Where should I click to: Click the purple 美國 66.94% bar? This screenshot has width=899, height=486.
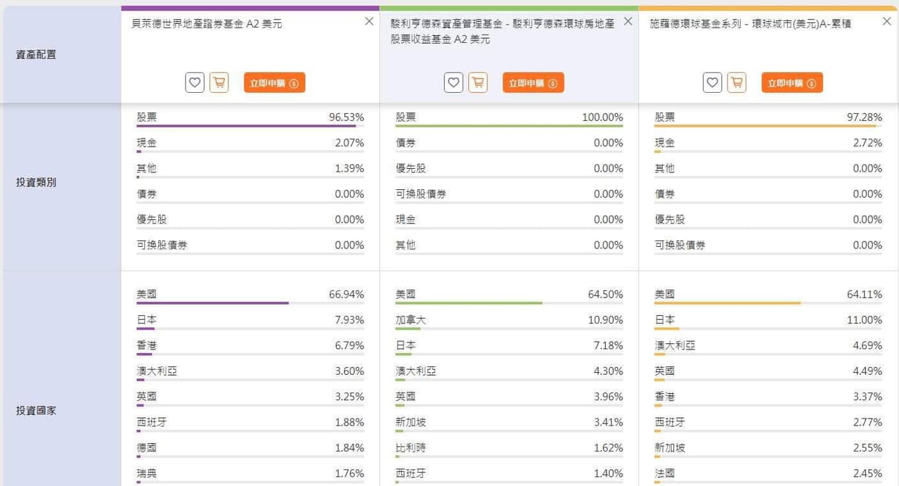[212, 303]
